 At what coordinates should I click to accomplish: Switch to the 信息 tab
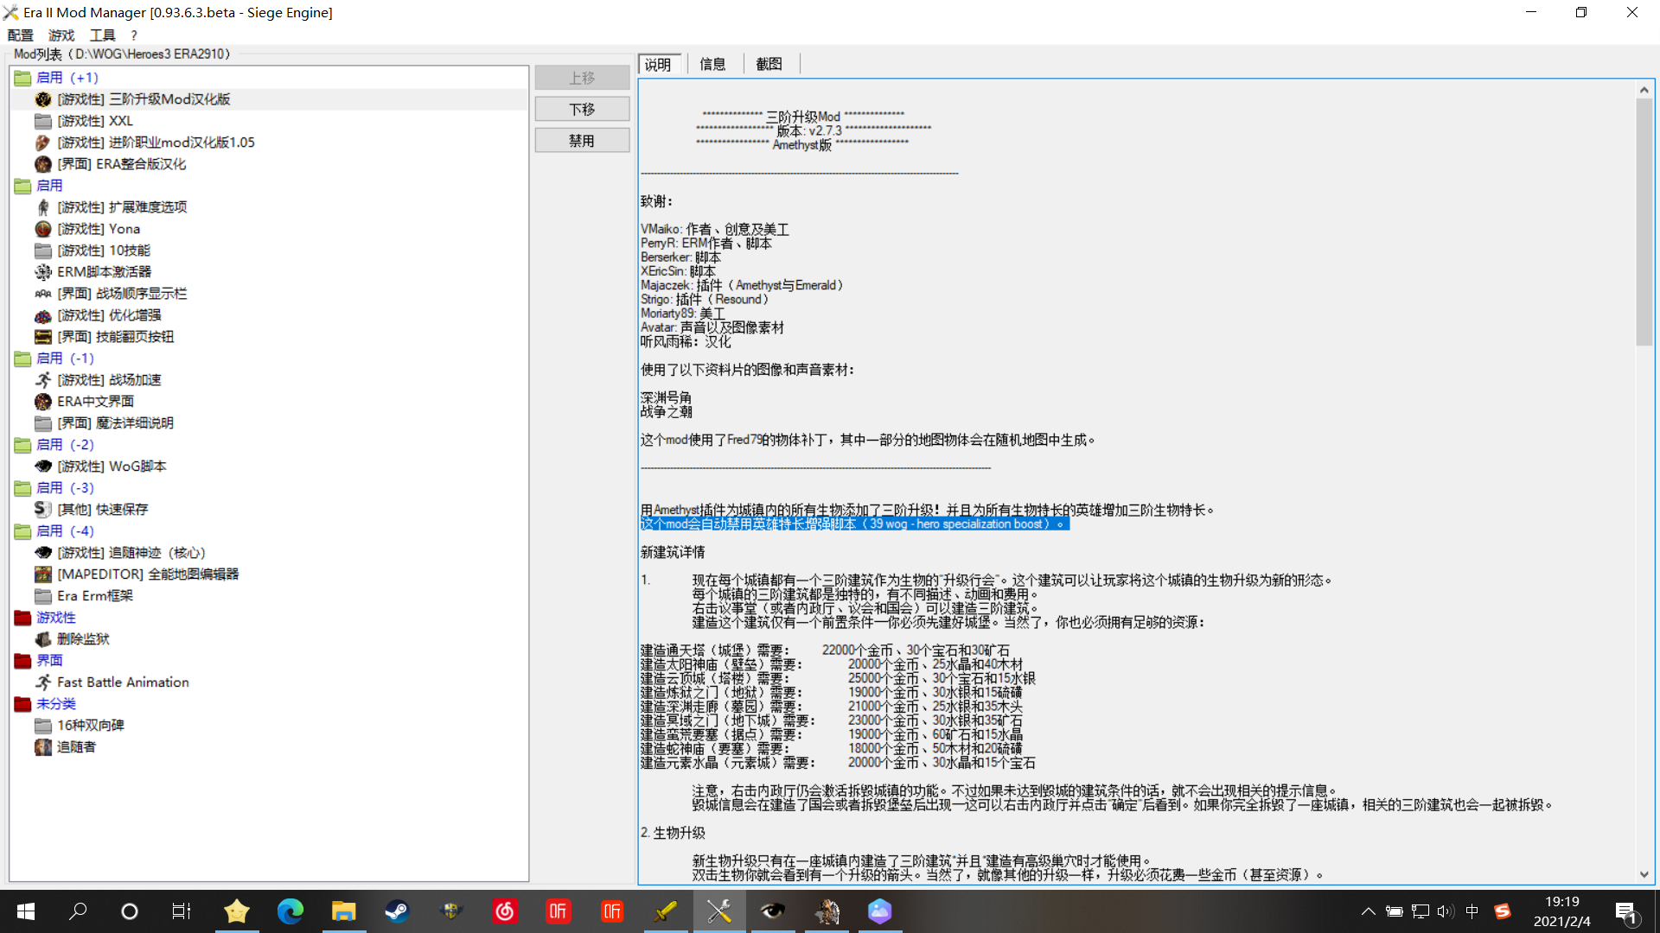tap(712, 64)
